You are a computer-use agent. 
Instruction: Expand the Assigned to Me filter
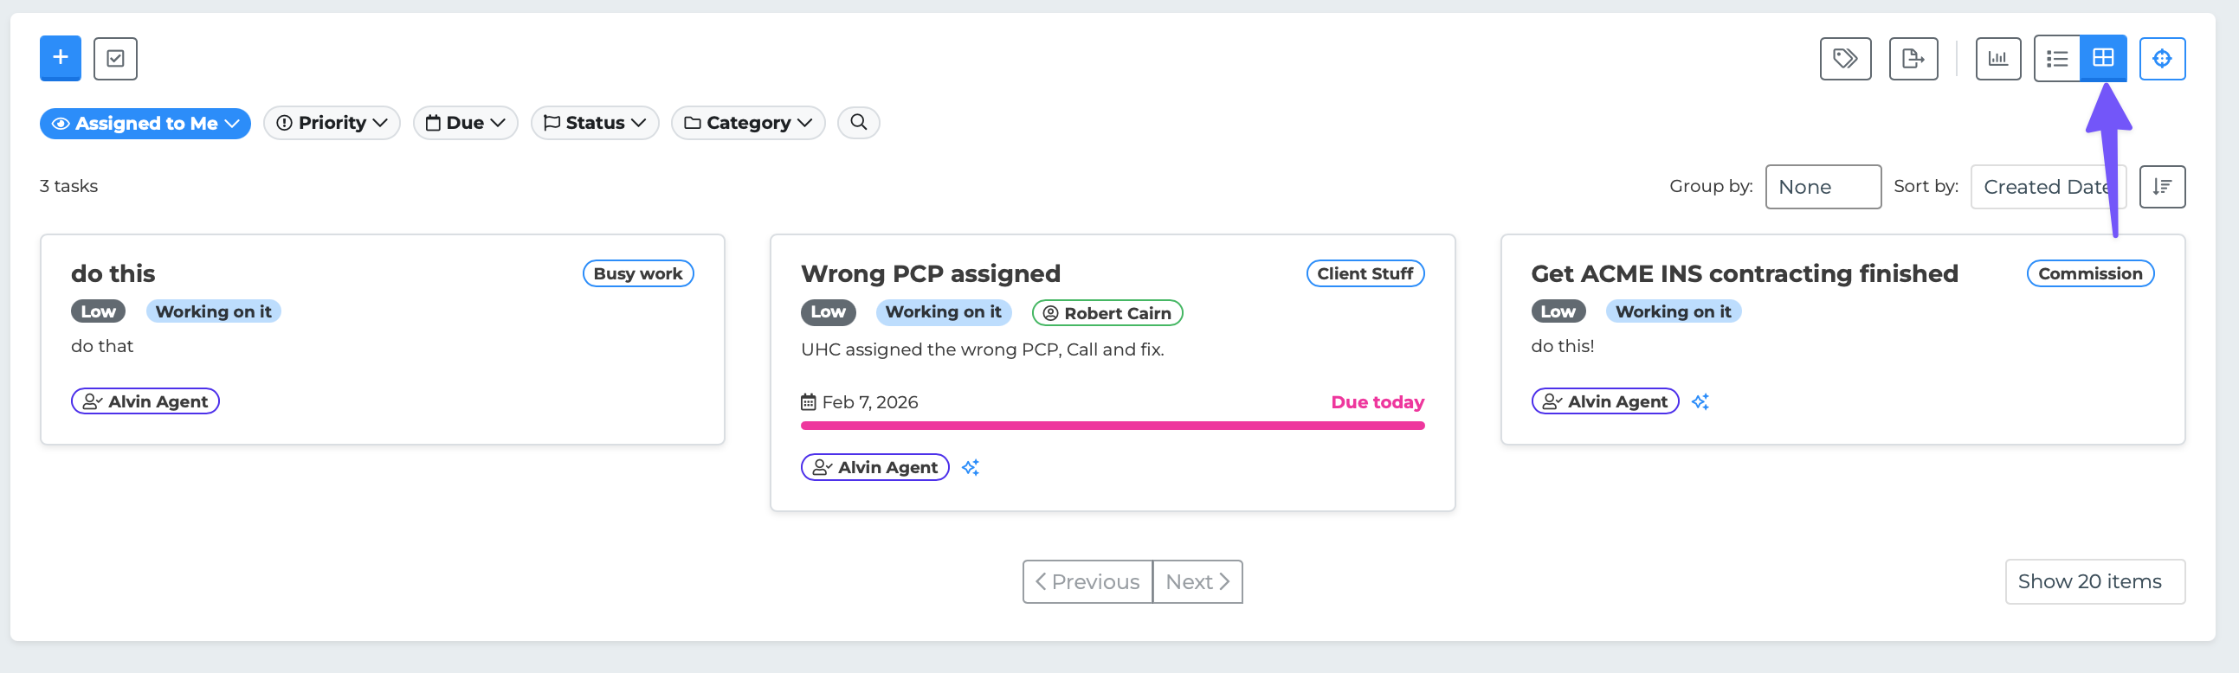(x=145, y=124)
